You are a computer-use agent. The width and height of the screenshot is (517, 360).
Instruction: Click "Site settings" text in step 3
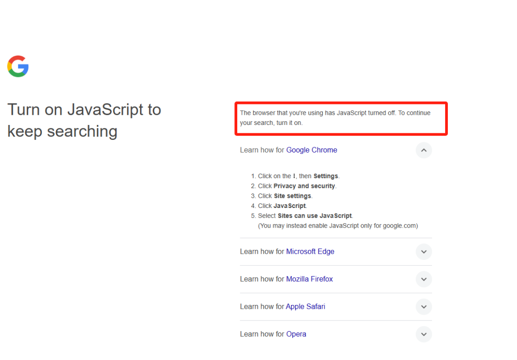(292, 196)
